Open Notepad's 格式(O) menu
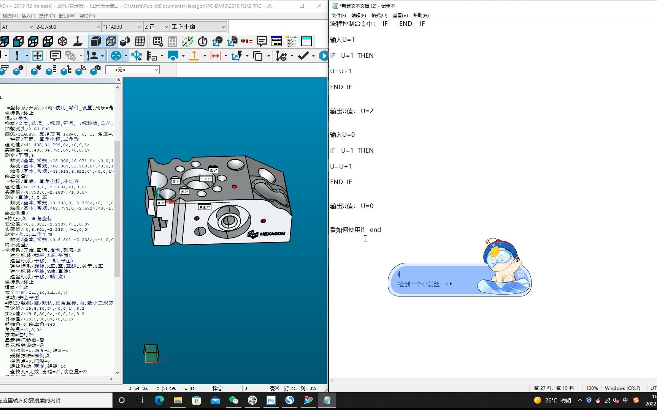 tap(379, 16)
